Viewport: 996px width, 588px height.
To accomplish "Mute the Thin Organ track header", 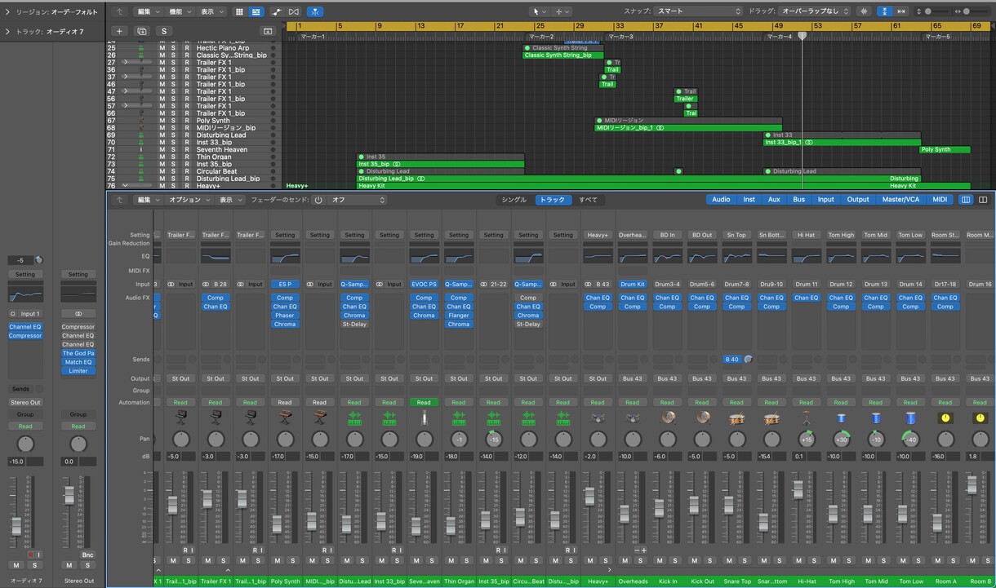I will (x=162, y=157).
